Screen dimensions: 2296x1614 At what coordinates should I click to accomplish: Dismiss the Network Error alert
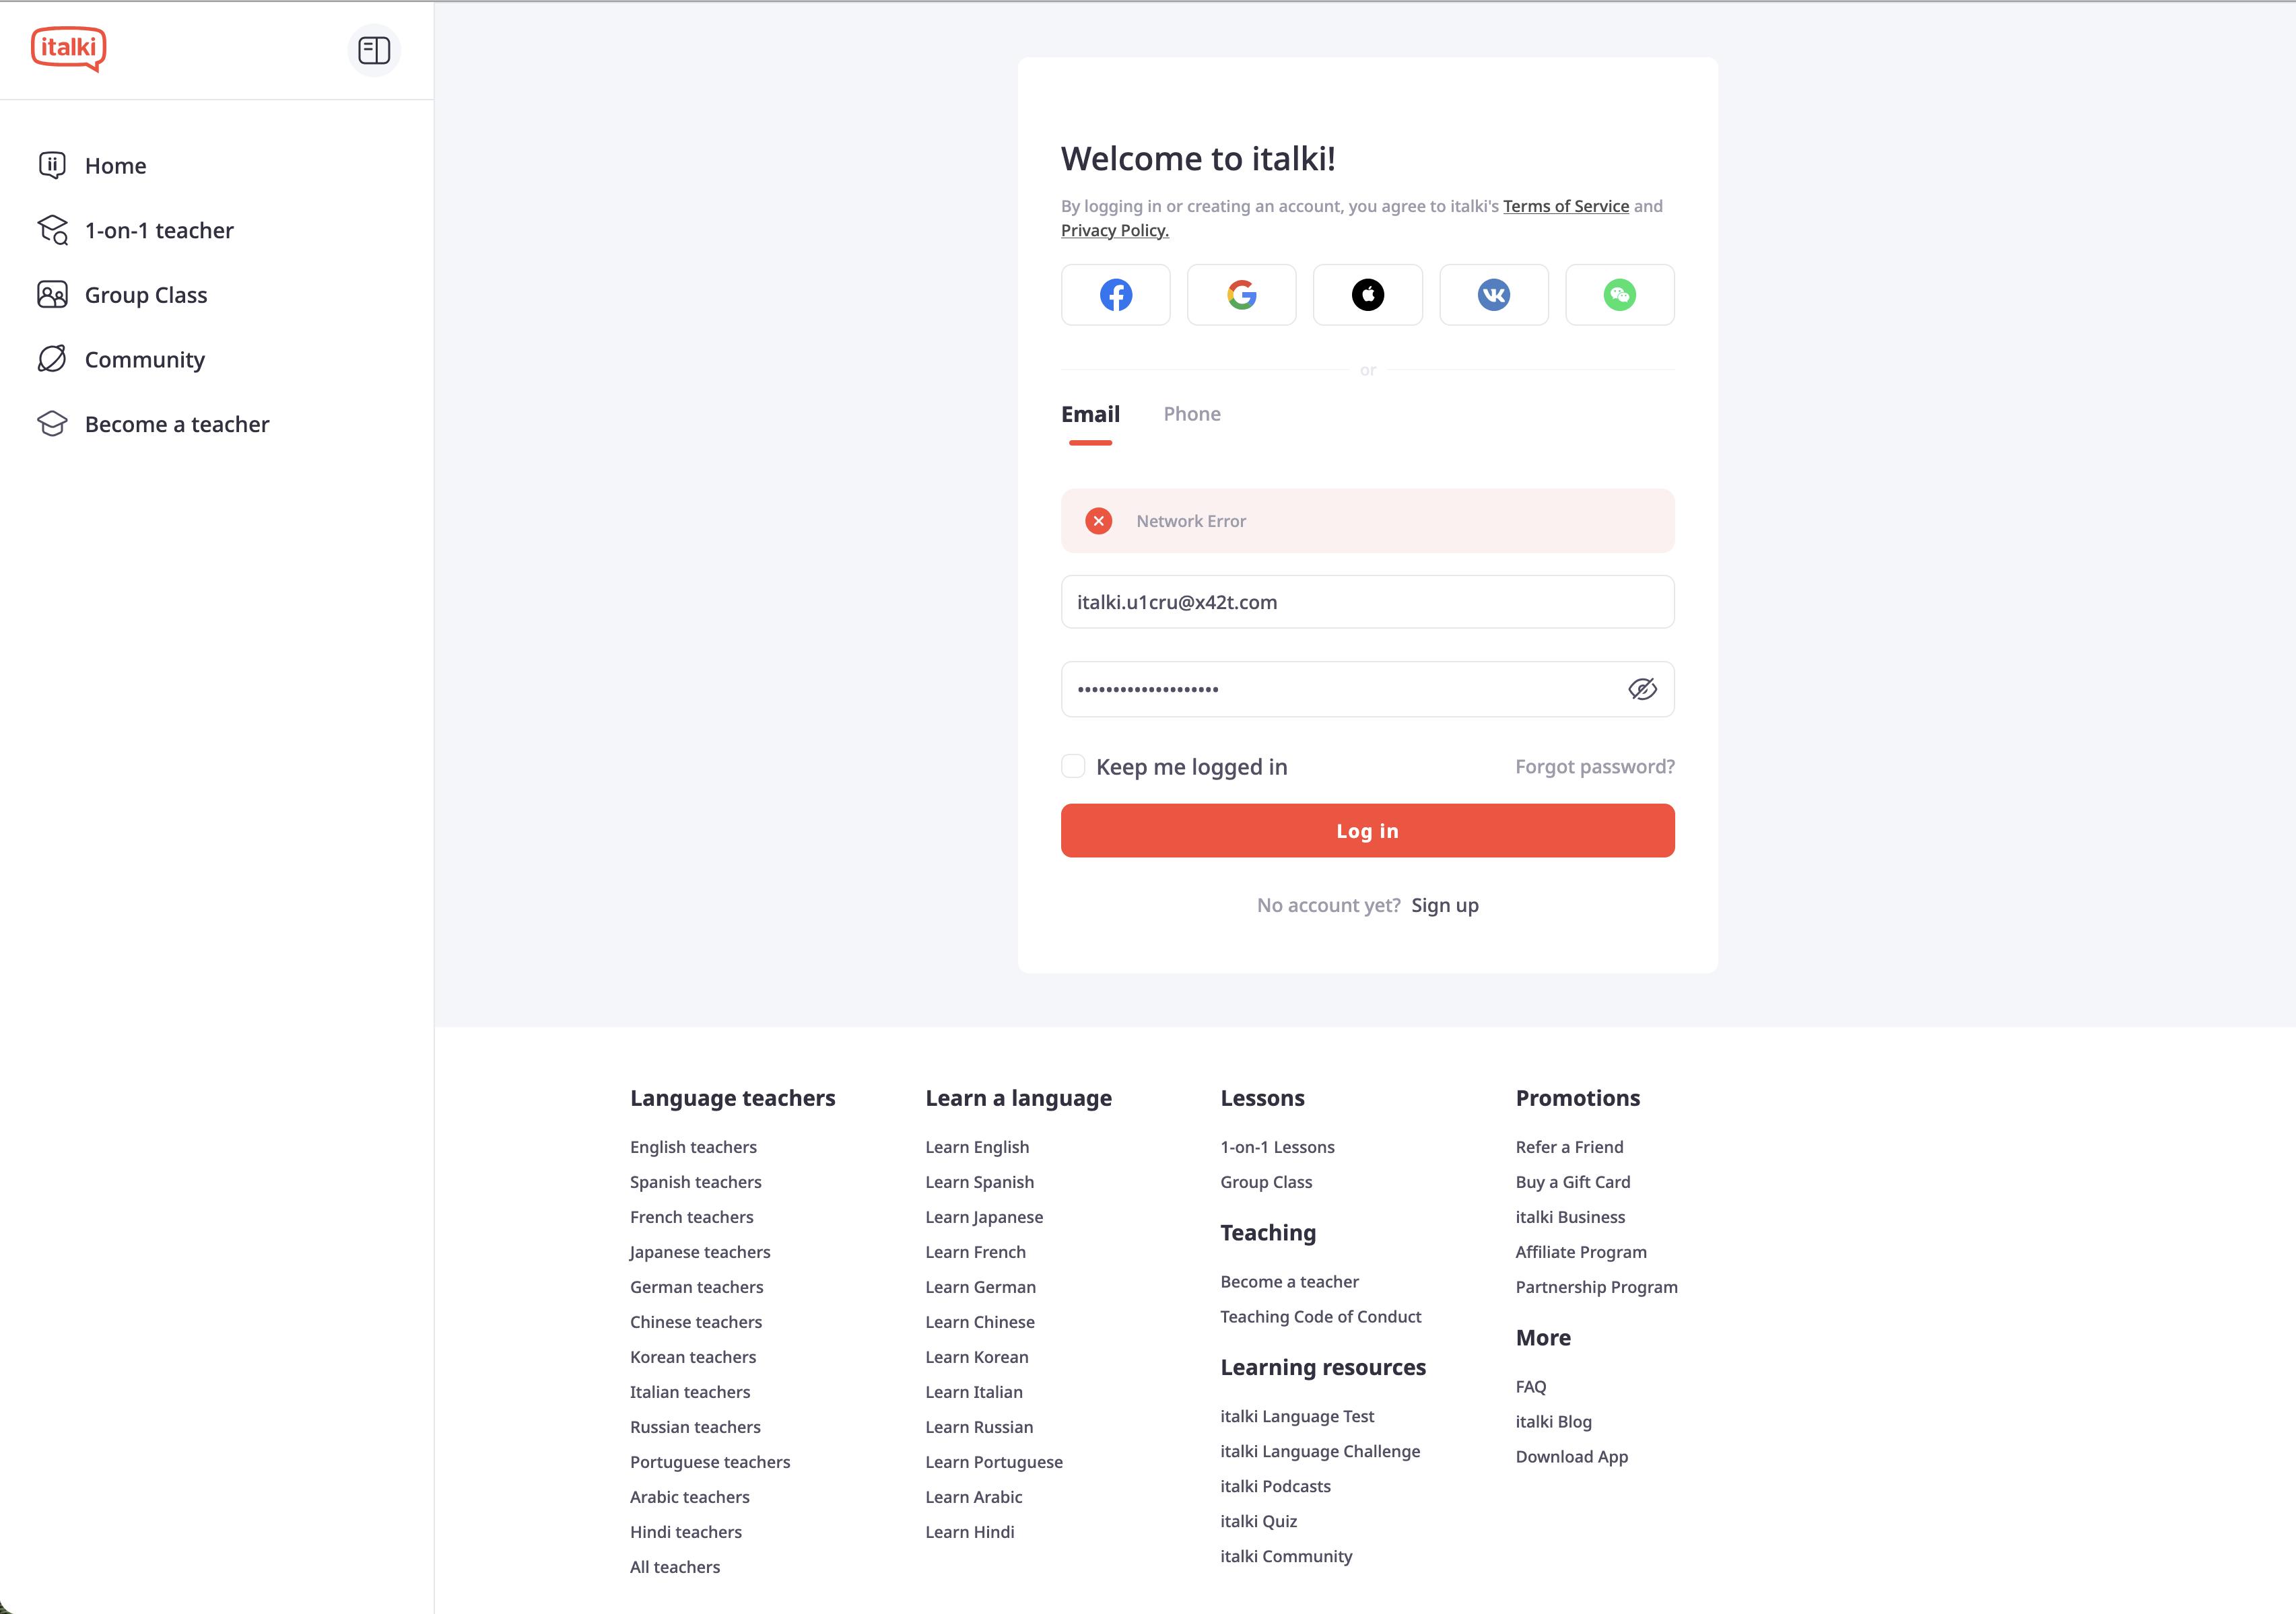tap(1098, 521)
